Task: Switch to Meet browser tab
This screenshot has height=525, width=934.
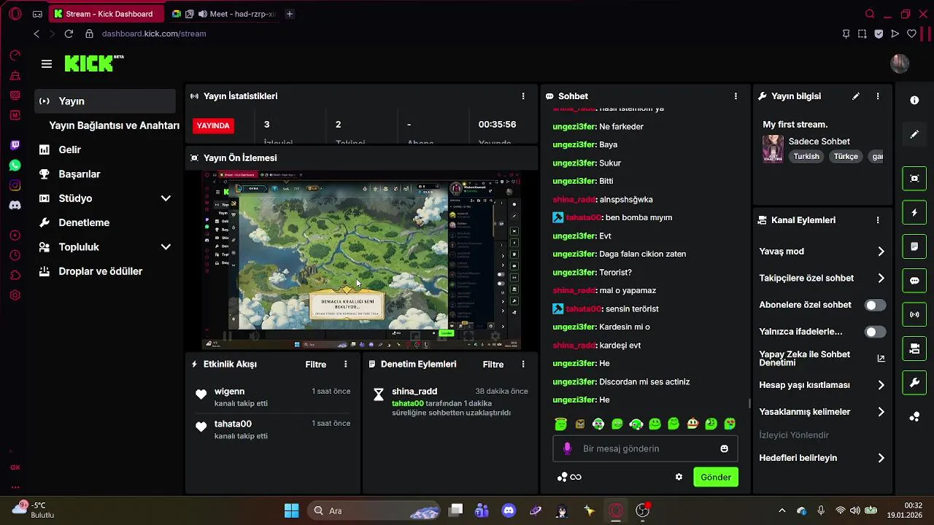Action: (x=223, y=14)
